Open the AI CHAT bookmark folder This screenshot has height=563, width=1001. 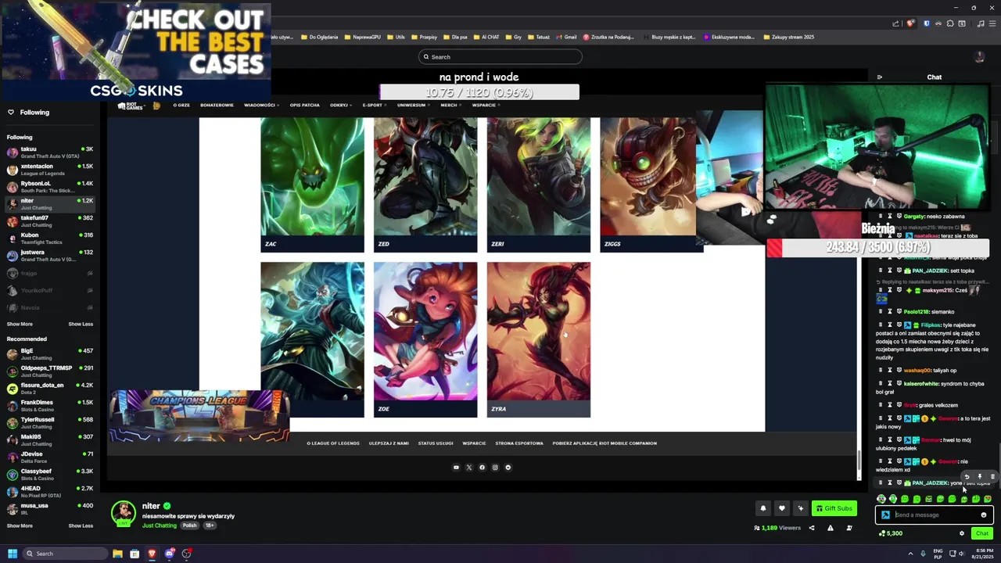pos(486,37)
